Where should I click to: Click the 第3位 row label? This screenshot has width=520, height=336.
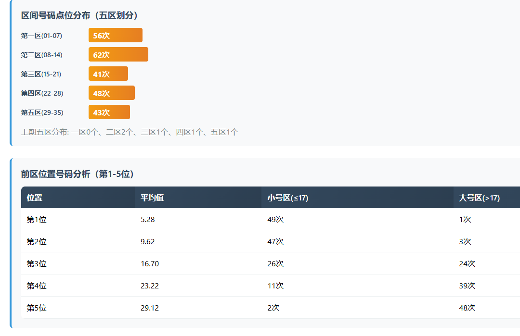coord(37,263)
